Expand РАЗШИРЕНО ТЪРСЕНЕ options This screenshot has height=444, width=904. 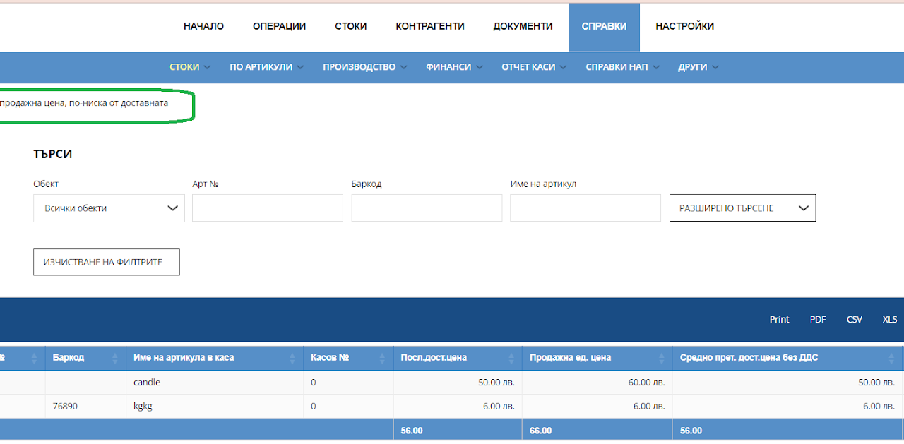point(742,208)
